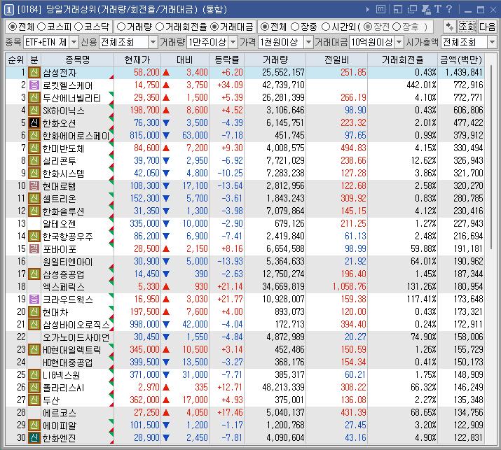The image size is (501, 450).
Task: Sort by the 전일비 column header
Action: 336,59
